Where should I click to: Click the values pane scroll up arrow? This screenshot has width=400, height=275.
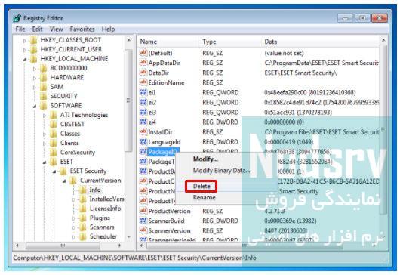tap(383, 40)
